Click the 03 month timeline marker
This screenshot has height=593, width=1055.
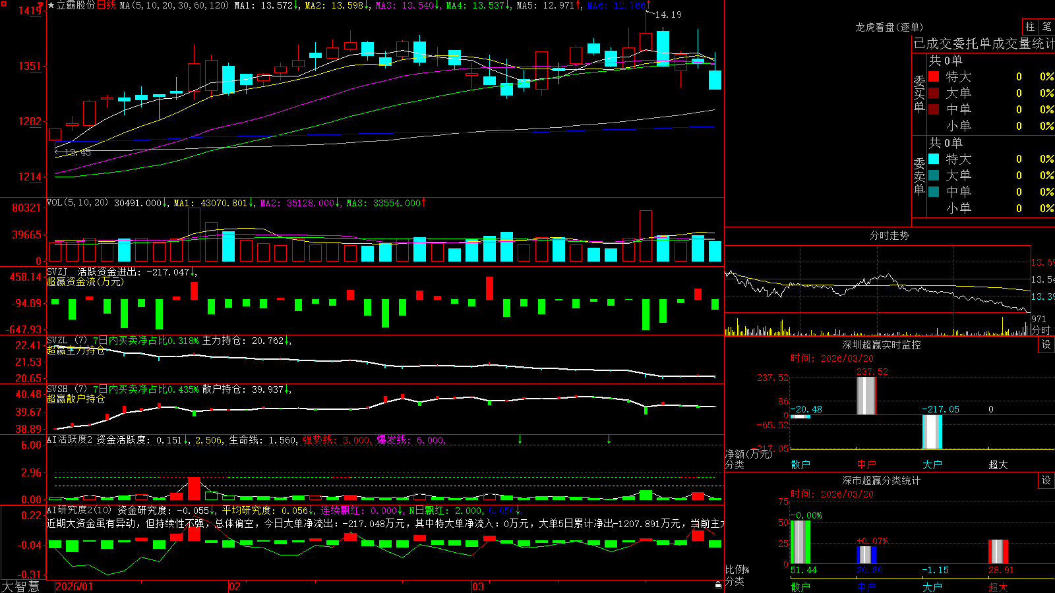pos(478,586)
